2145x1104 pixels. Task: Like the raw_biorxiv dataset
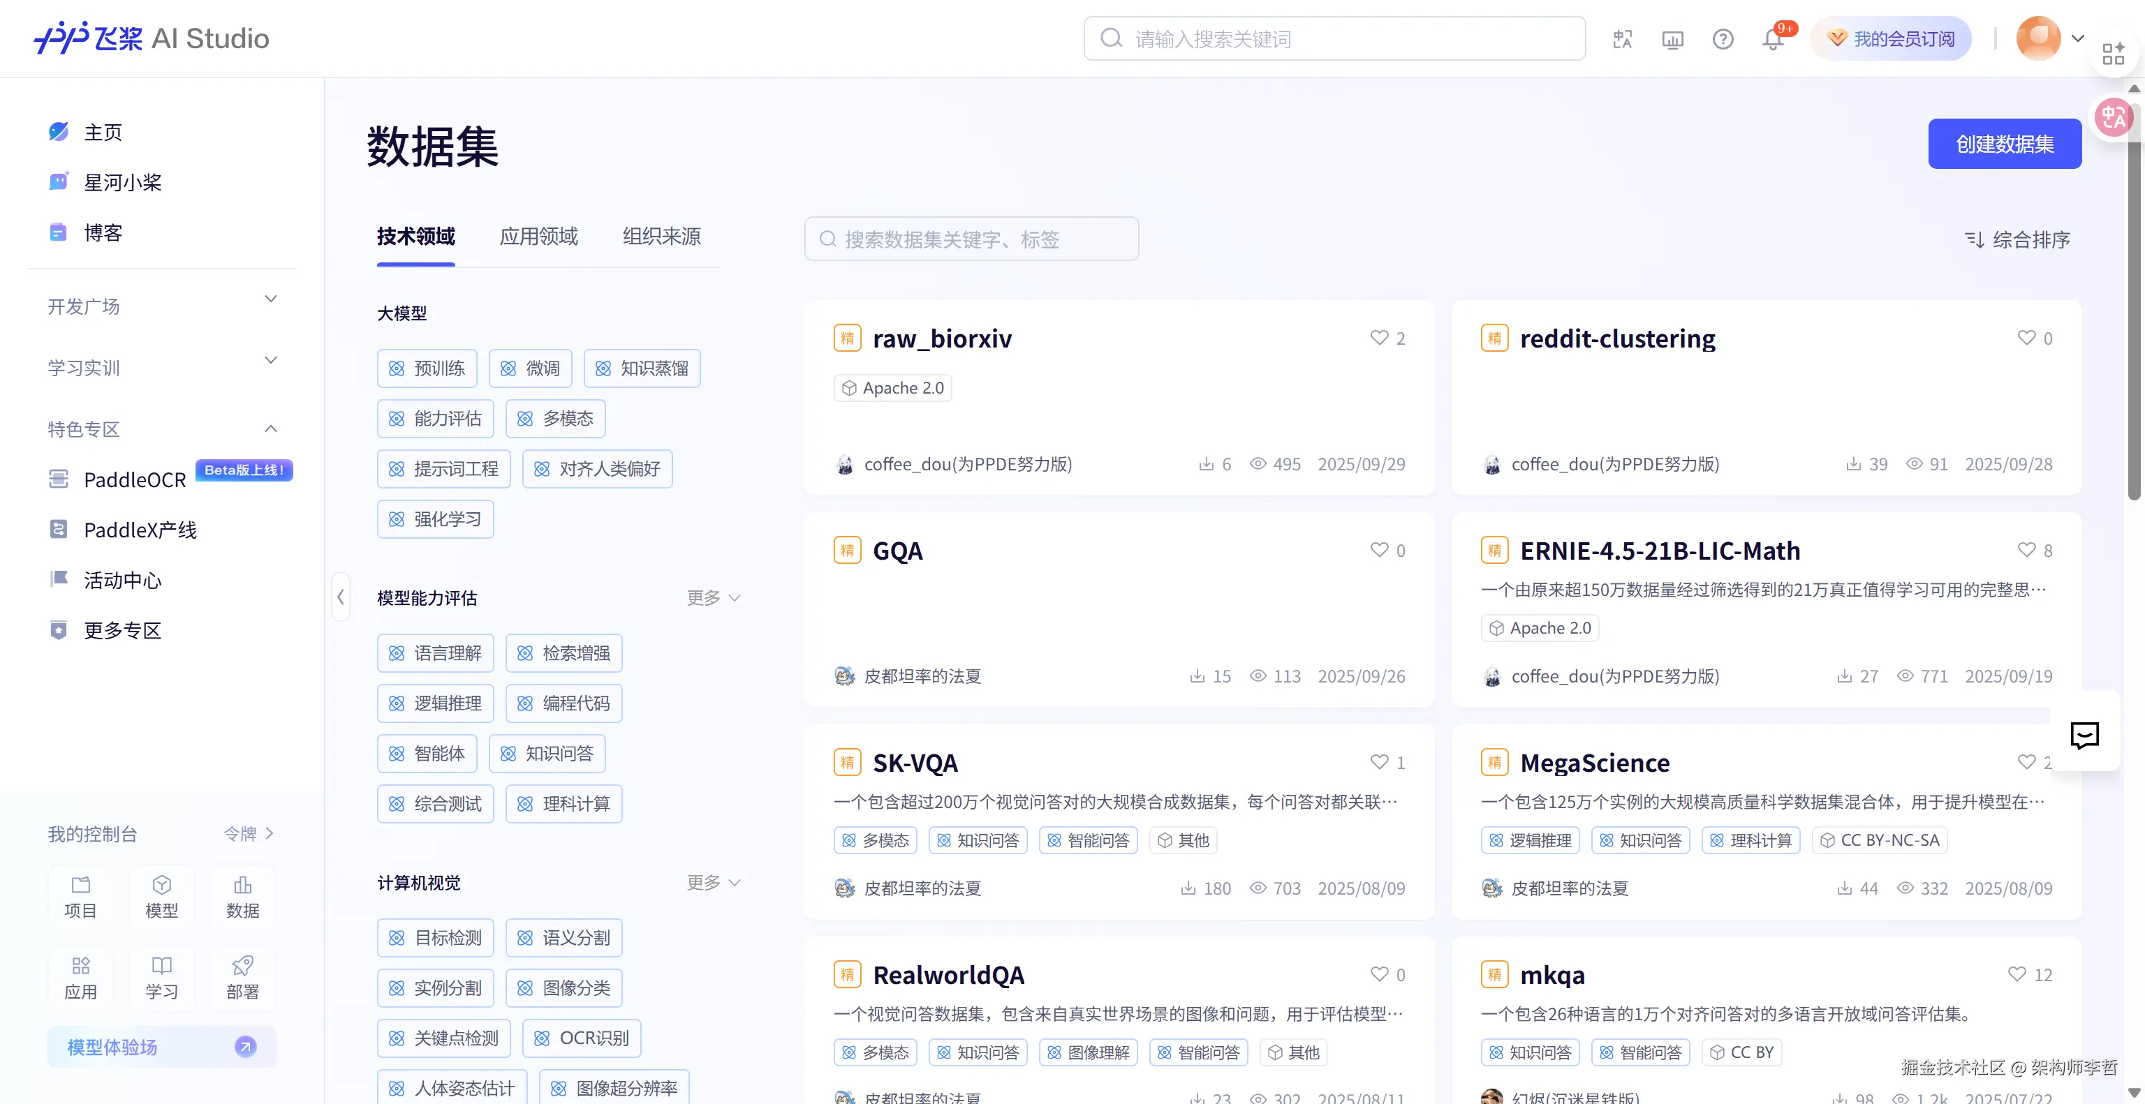pyautogui.click(x=1377, y=338)
